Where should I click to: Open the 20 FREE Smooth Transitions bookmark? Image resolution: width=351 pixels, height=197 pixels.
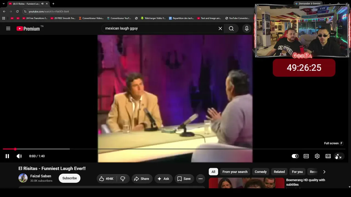tap(63, 18)
